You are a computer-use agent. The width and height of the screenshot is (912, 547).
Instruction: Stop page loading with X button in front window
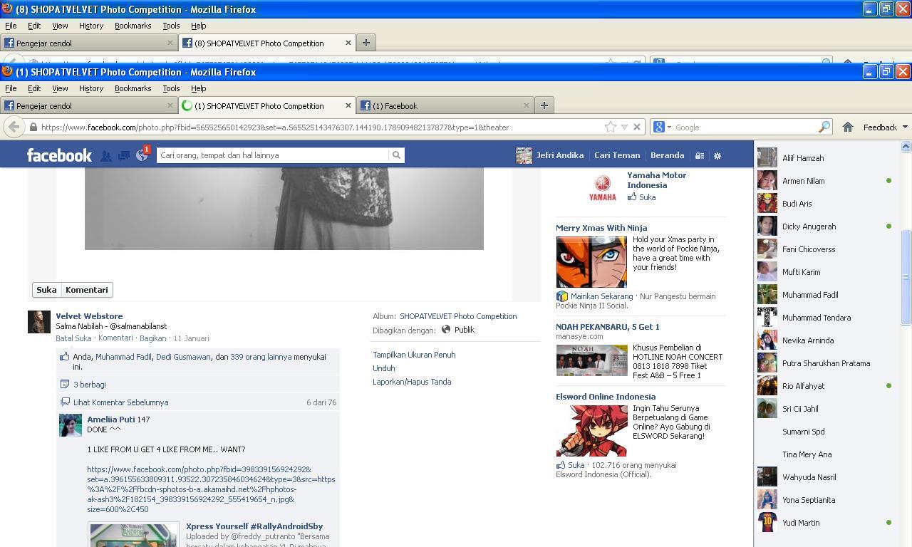coord(637,127)
